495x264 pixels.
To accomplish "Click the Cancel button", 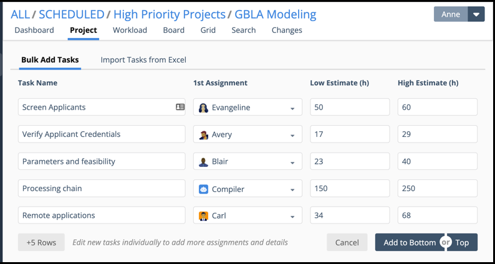I will (x=347, y=242).
